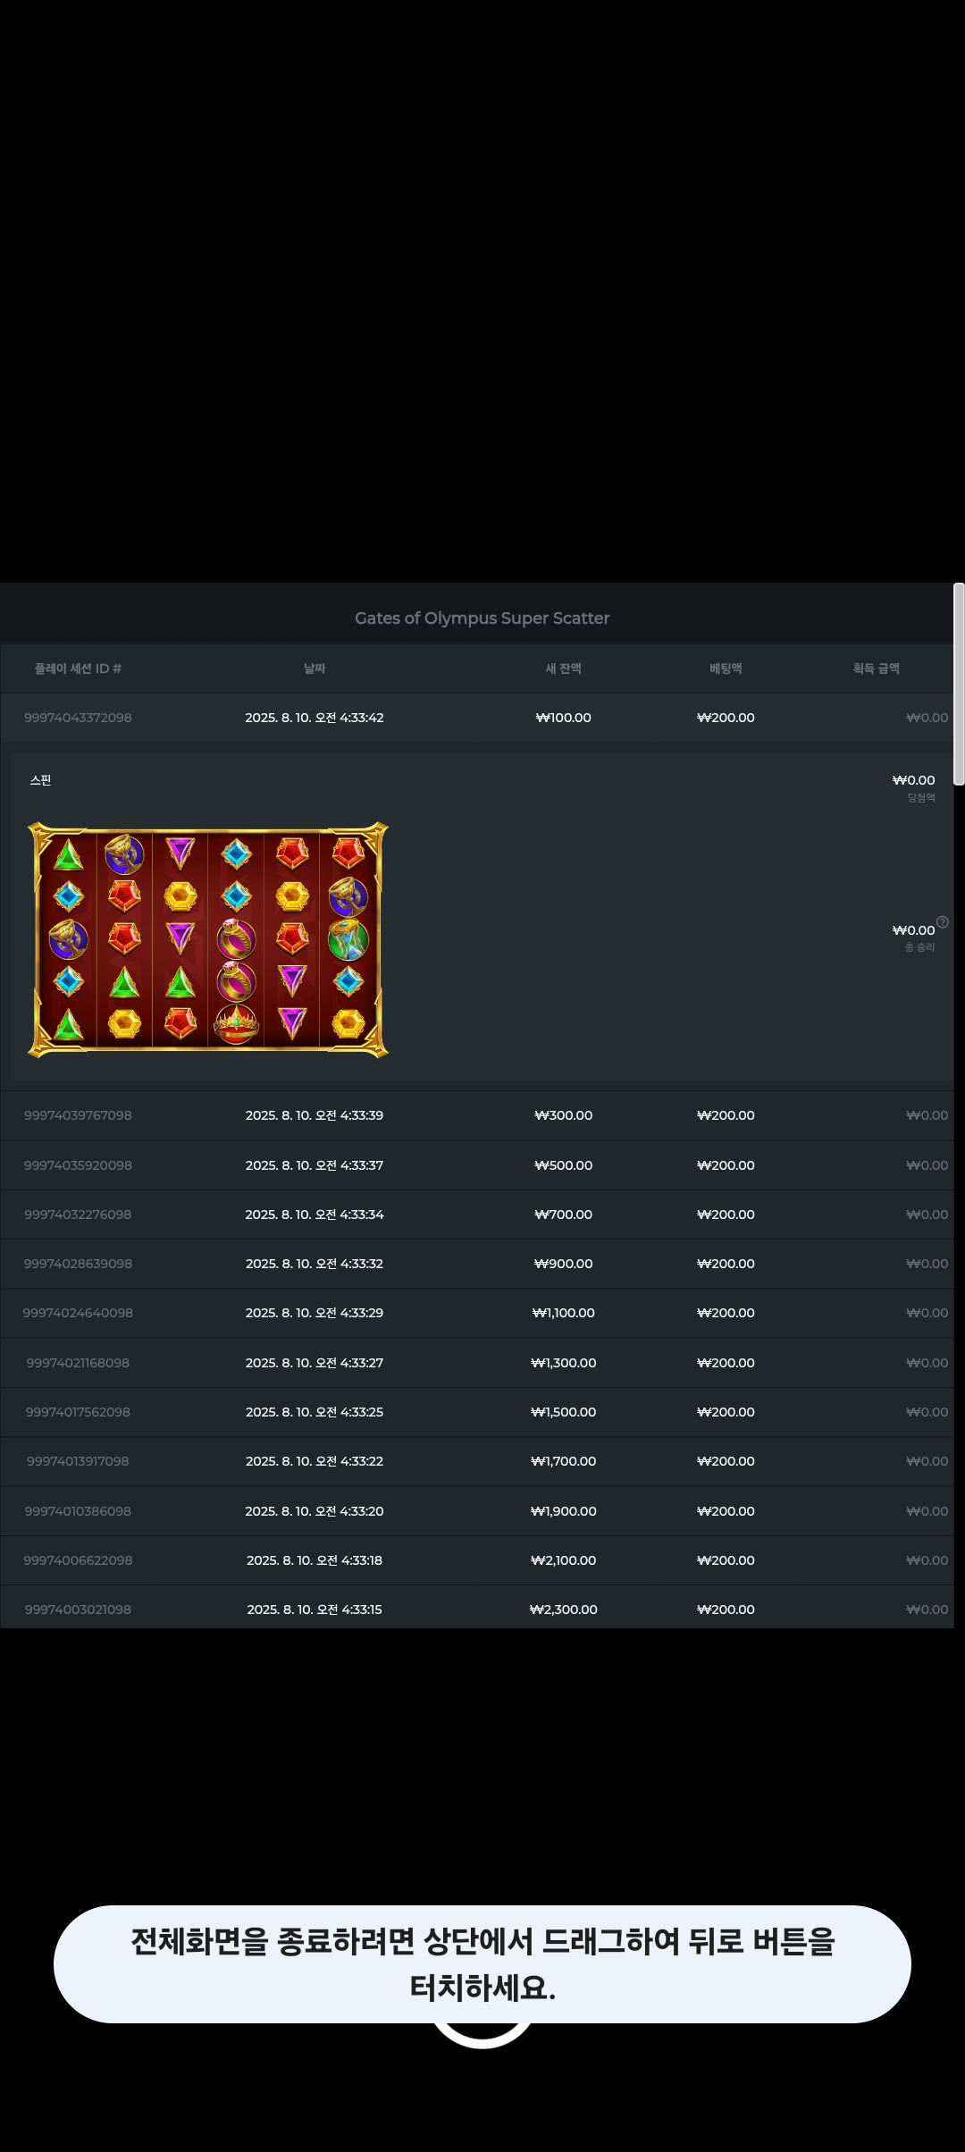Click the new balance ₩1,300.00 cell
The height and width of the screenshot is (2152, 965).
click(564, 1363)
